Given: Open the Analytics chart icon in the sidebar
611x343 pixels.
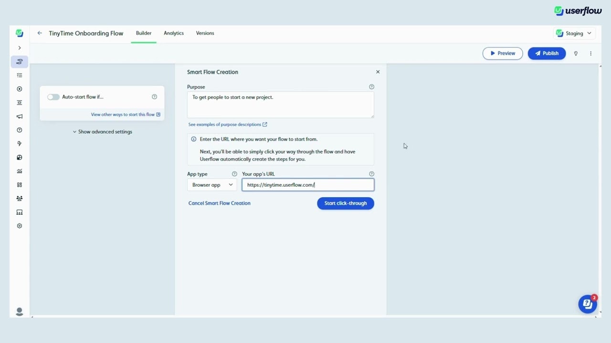Looking at the screenshot, I should (x=20, y=171).
